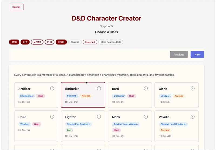
Task: Click the D&D Character Creator title
Action: pyautogui.click(x=106, y=18)
